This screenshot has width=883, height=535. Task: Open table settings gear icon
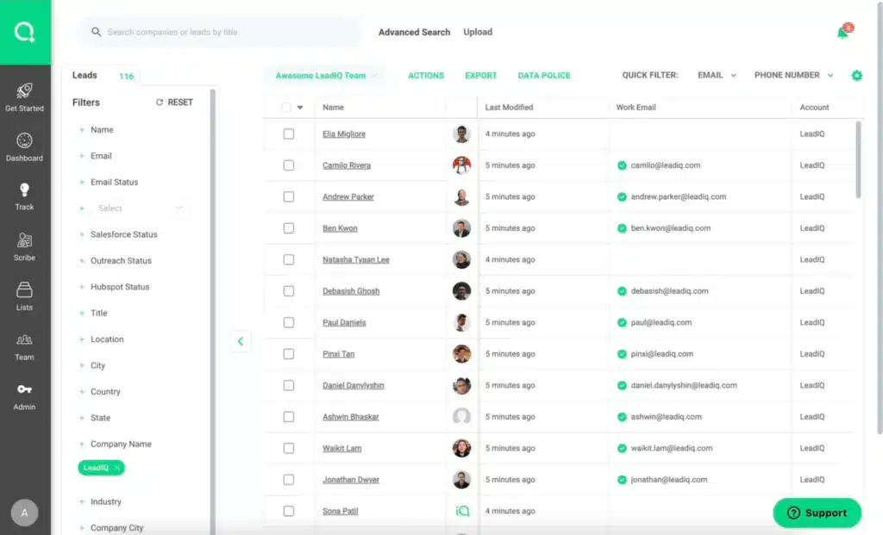point(856,76)
